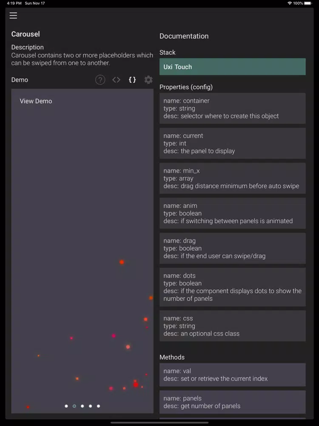The image size is (319, 426).
Task: Tap the Wi-Fi status icon
Action: (290, 3)
